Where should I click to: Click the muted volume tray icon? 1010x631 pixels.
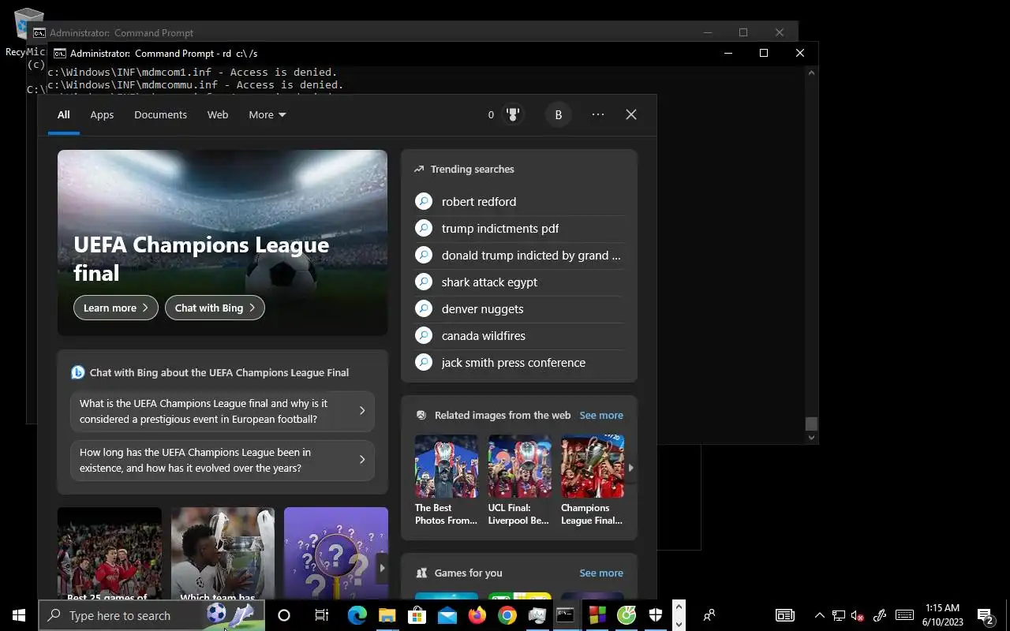point(858,615)
